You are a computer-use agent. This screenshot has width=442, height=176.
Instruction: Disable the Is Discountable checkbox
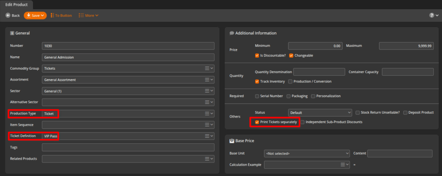(257, 56)
